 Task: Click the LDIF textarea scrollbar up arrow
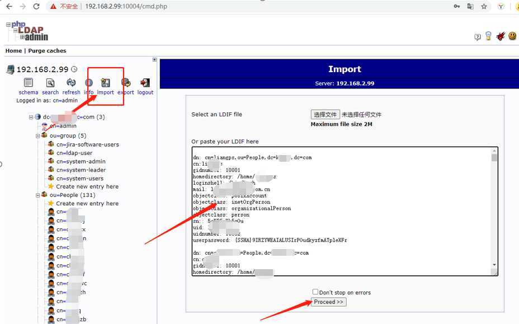[494, 151]
